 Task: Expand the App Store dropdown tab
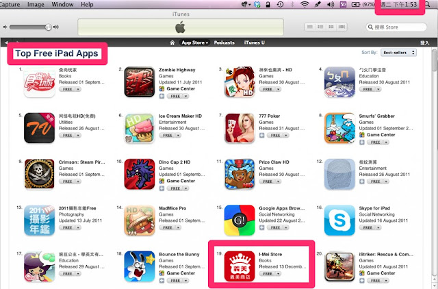coord(194,42)
